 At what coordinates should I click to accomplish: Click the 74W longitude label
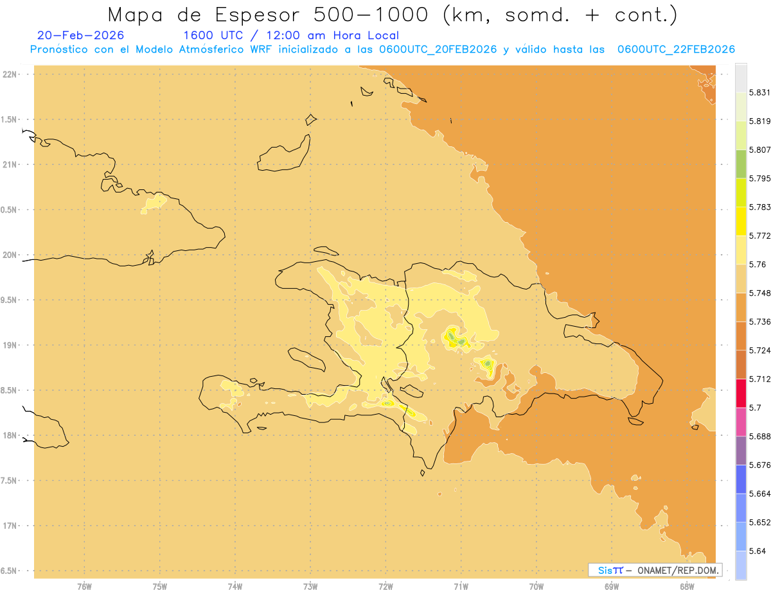(x=235, y=586)
